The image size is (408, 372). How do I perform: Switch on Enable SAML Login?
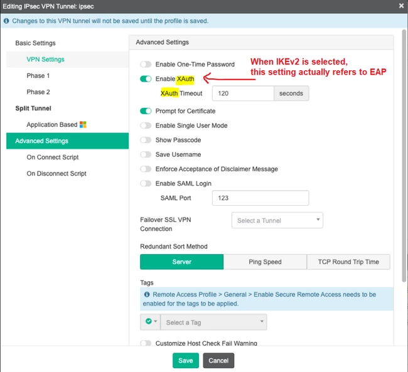coord(146,183)
